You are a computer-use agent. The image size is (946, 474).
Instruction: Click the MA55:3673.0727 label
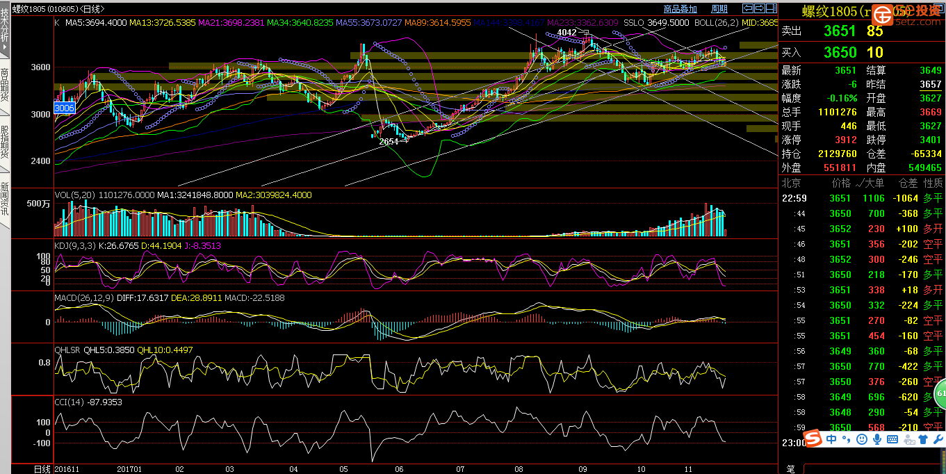pos(368,23)
